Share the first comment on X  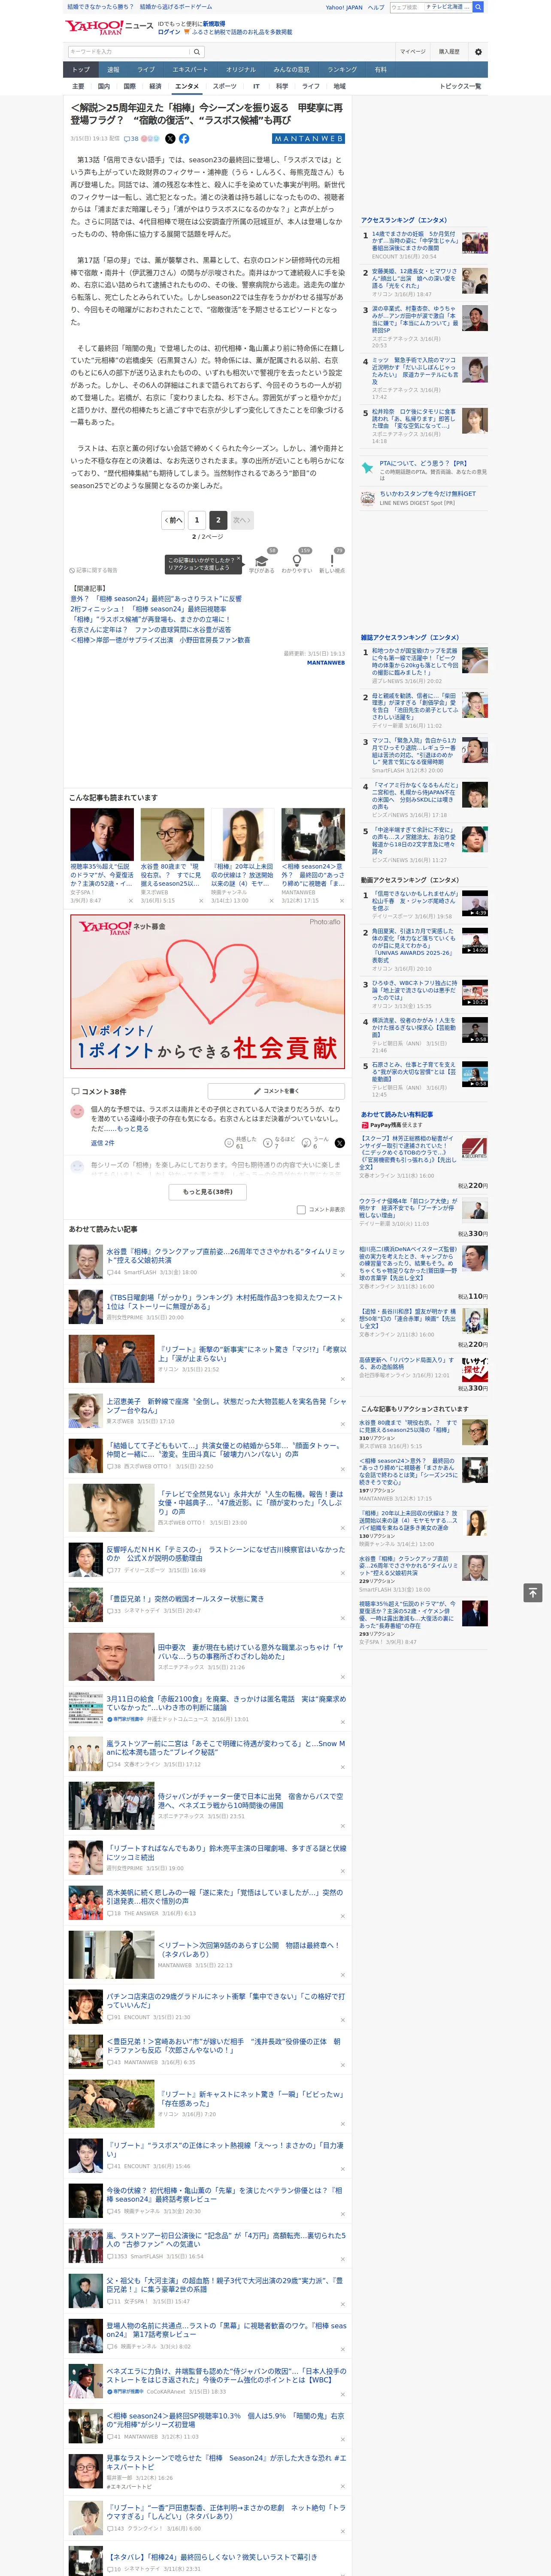point(340,1142)
